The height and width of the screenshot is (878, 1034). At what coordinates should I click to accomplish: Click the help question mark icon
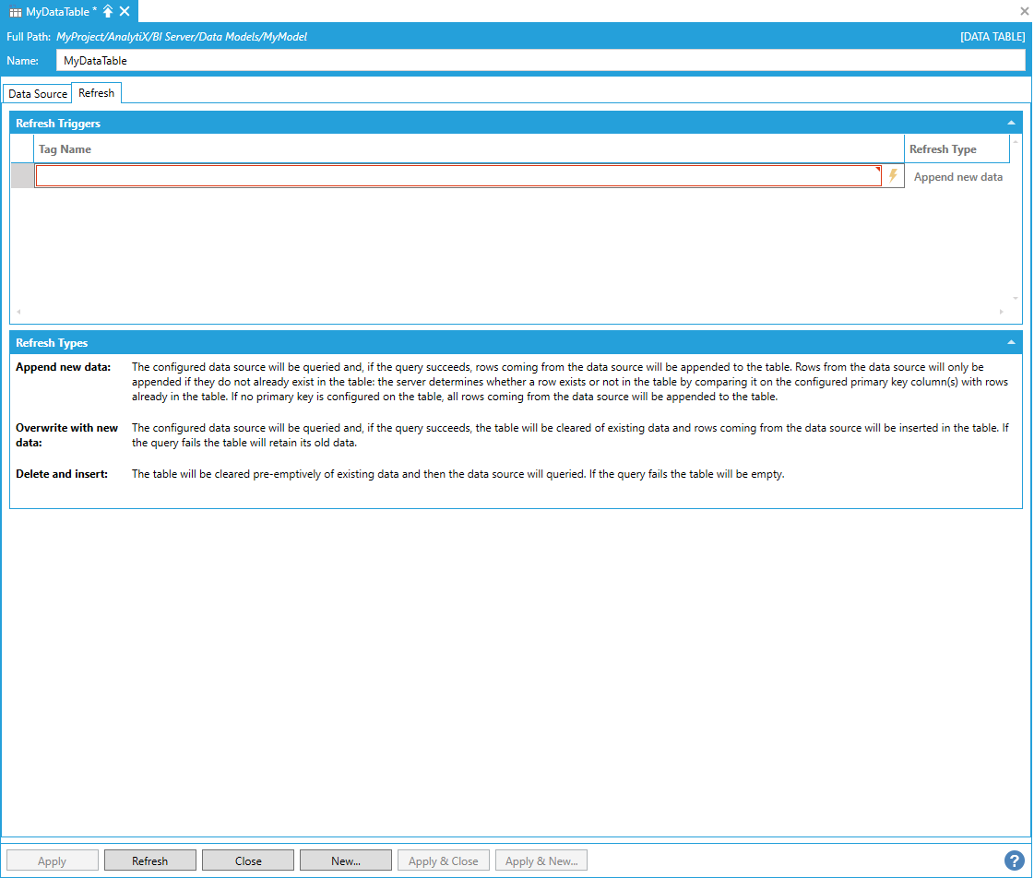coord(1014,860)
